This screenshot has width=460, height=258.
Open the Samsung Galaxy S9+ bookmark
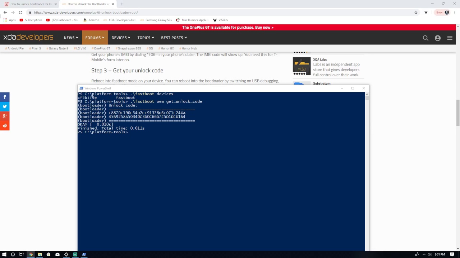(x=156, y=20)
